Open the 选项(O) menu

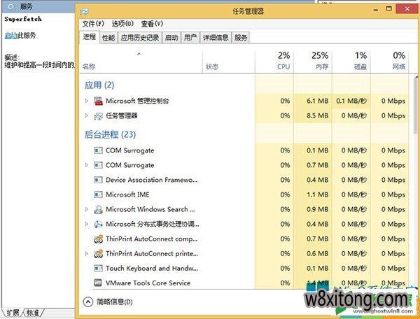pyautogui.click(x=122, y=23)
